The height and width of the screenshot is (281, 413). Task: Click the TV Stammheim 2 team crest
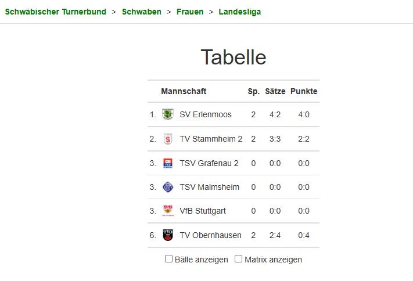tap(168, 139)
